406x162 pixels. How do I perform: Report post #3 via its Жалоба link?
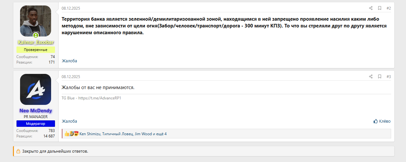70,121
